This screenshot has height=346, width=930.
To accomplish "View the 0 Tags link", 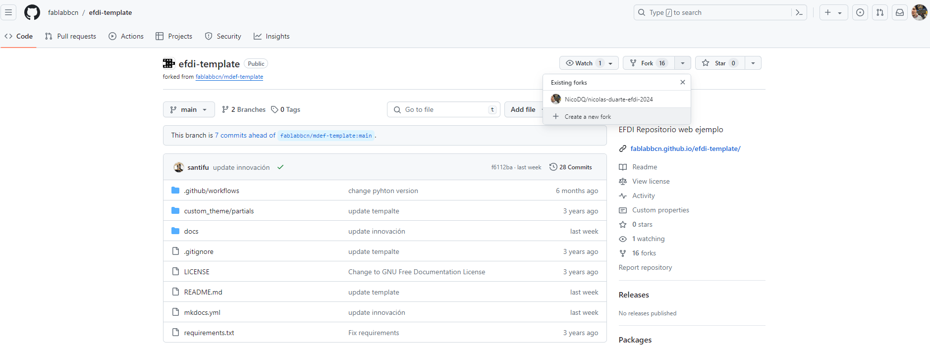I will pos(286,109).
